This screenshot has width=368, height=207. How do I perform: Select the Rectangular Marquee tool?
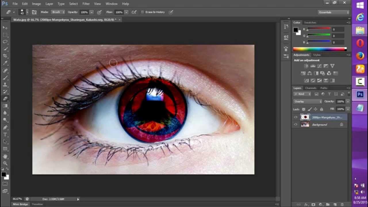point(5,35)
